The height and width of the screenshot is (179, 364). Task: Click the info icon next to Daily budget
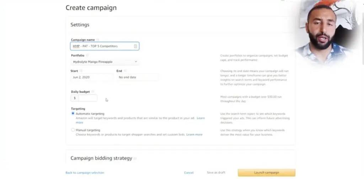[x=93, y=92]
